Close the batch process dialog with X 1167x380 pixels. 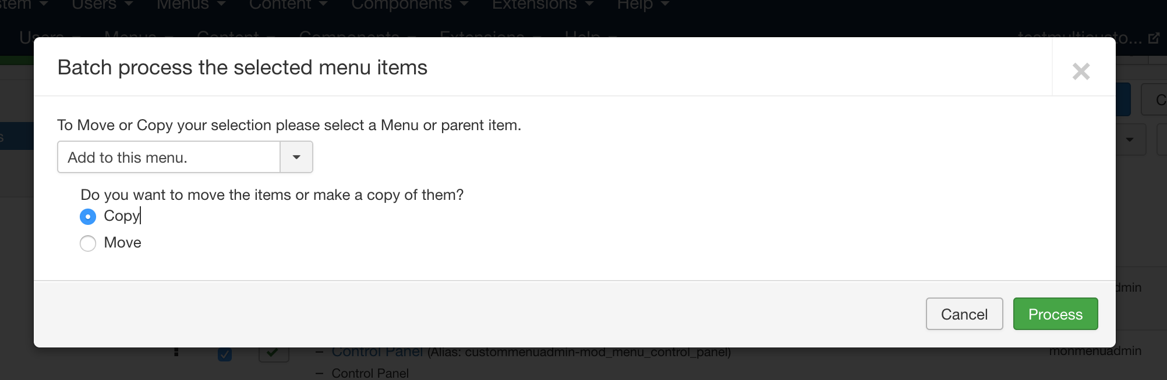(x=1081, y=71)
